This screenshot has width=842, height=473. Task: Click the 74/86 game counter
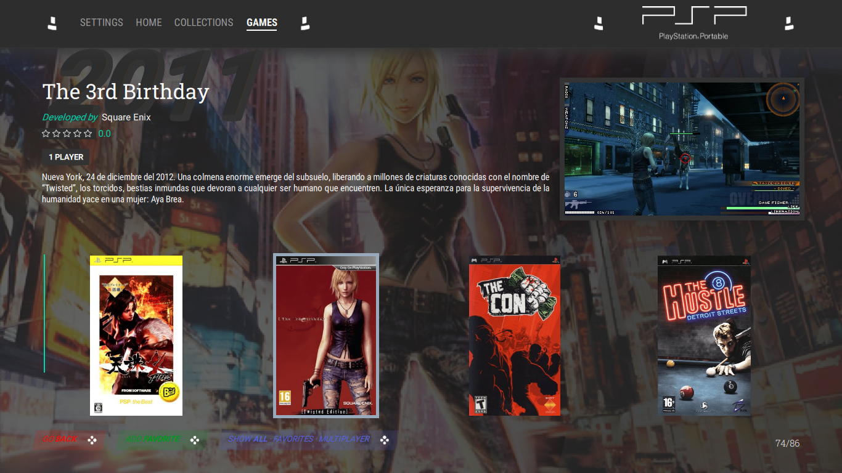[787, 443]
